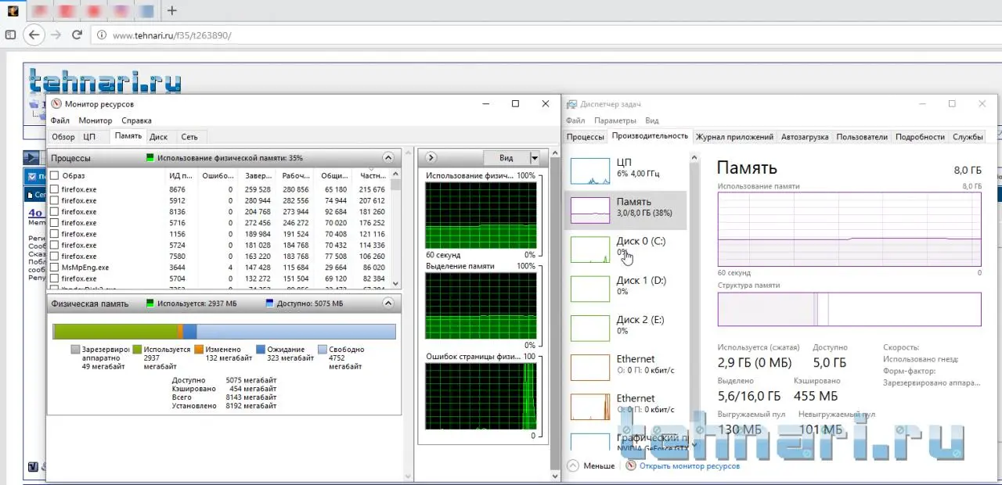Image resolution: width=1002 pixels, height=485 pixels.
Task: Switch to the Диск tab in Resource Monitor
Action: tap(159, 137)
